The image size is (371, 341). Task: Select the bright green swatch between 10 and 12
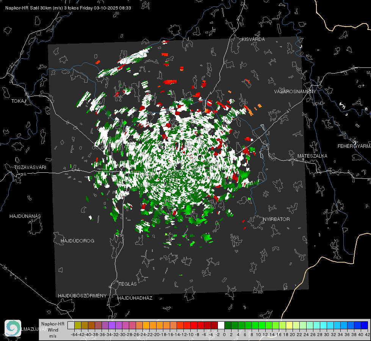262,325
